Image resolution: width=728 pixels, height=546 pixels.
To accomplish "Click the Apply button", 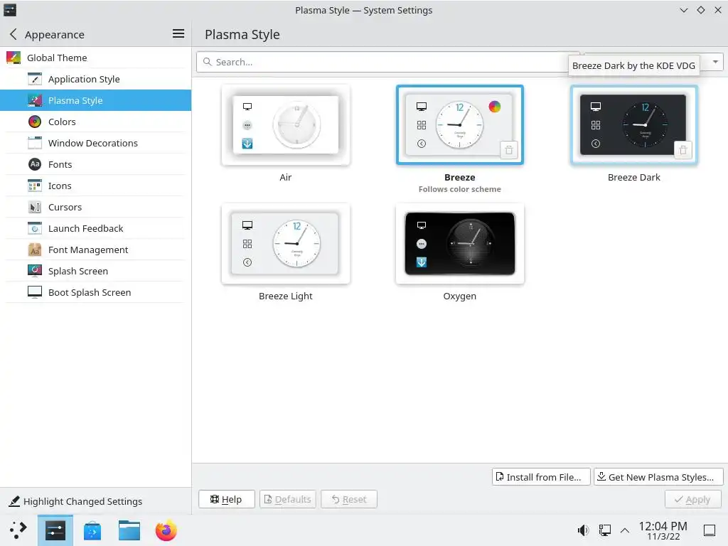I will tap(693, 499).
